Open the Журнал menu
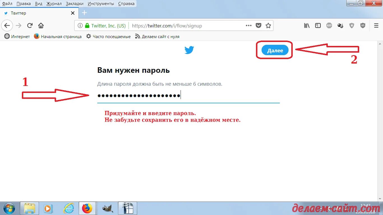This screenshot has height=215, width=383. tap(54, 4)
